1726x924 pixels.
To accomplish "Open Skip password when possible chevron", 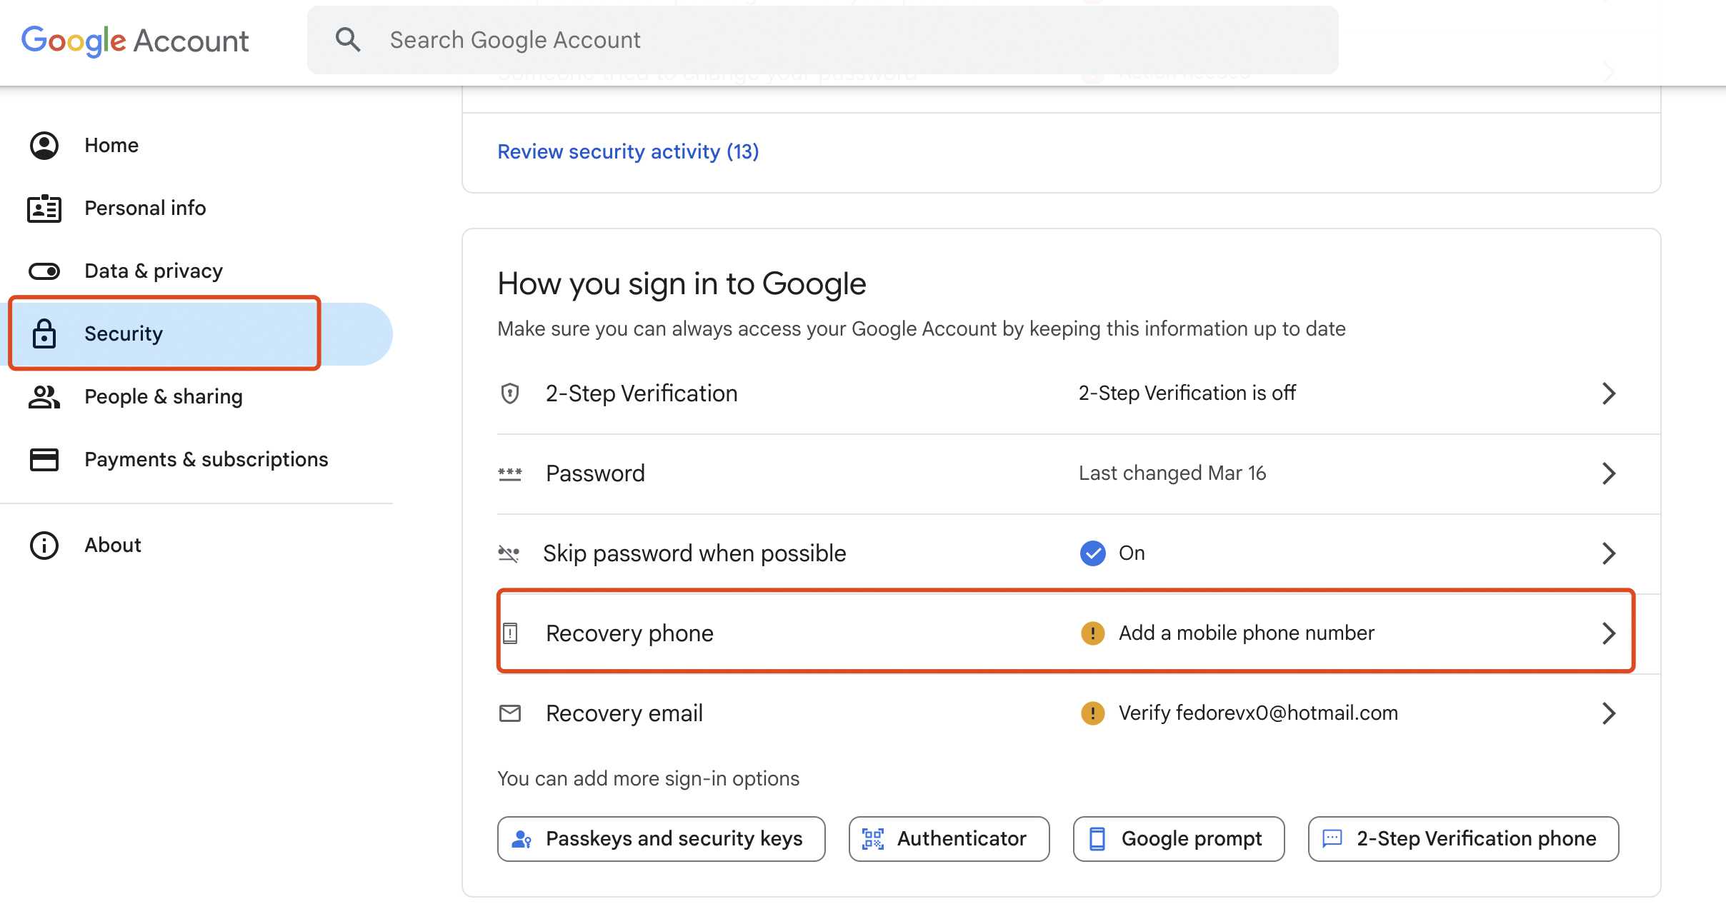I will click(x=1608, y=553).
